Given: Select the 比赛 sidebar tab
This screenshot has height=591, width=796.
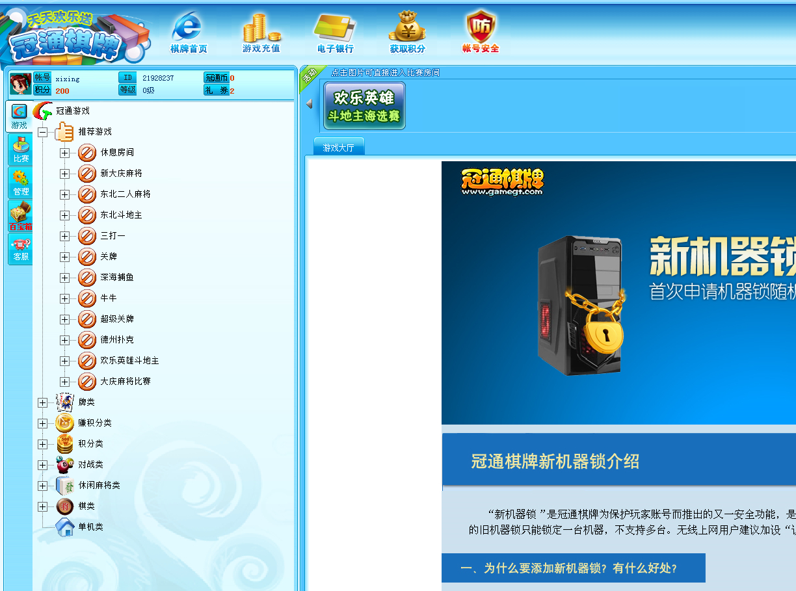Looking at the screenshot, I should (x=20, y=150).
